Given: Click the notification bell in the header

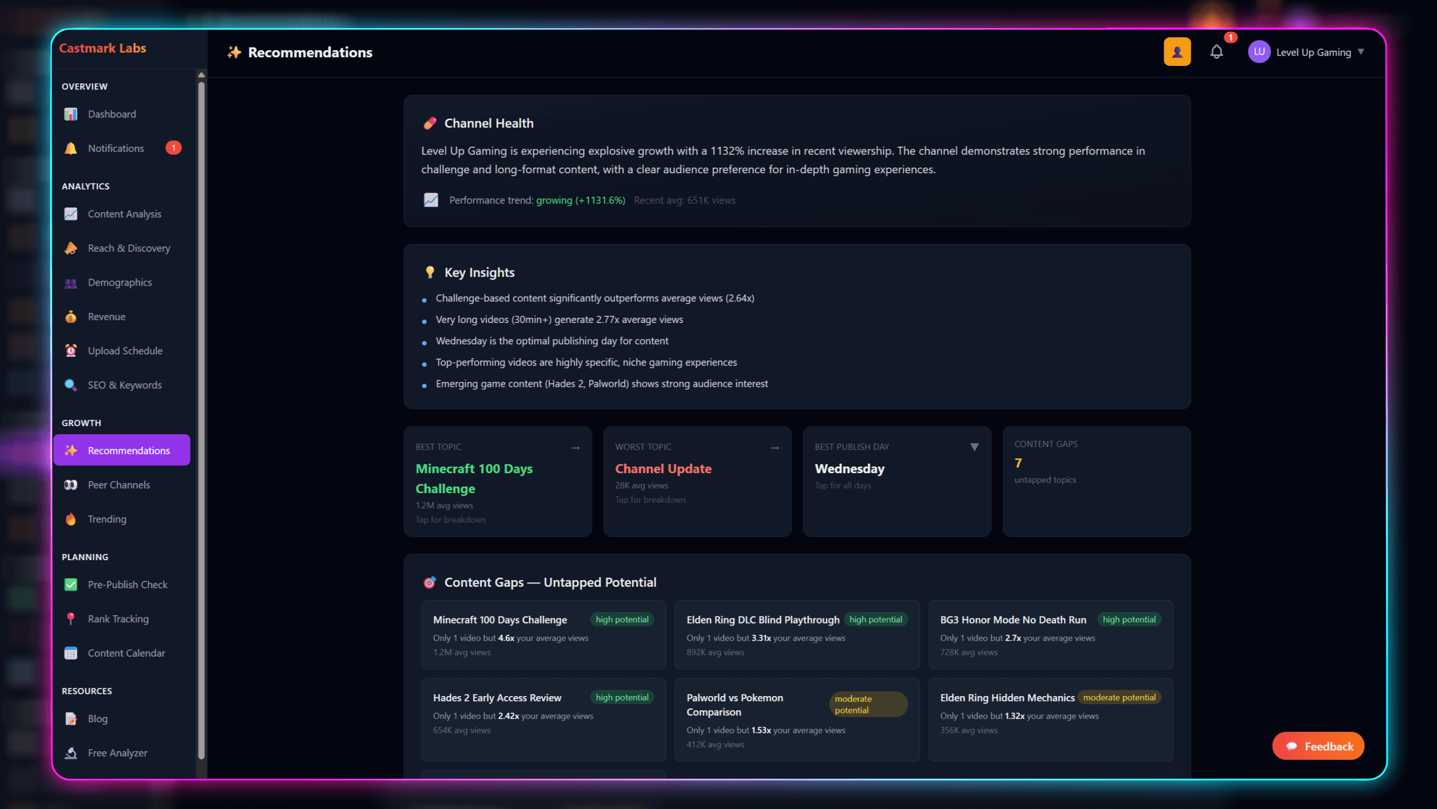Looking at the screenshot, I should tap(1217, 51).
